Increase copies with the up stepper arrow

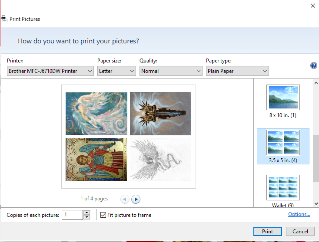click(x=86, y=213)
